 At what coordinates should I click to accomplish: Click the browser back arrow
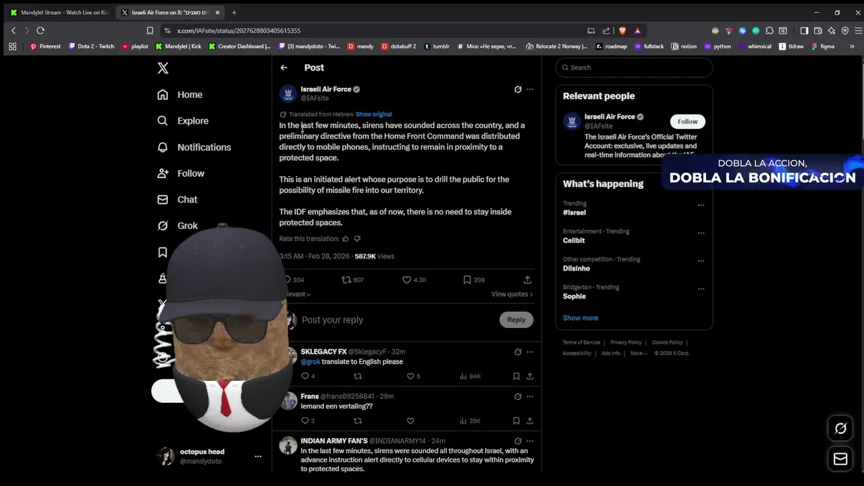(x=13, y=30)
